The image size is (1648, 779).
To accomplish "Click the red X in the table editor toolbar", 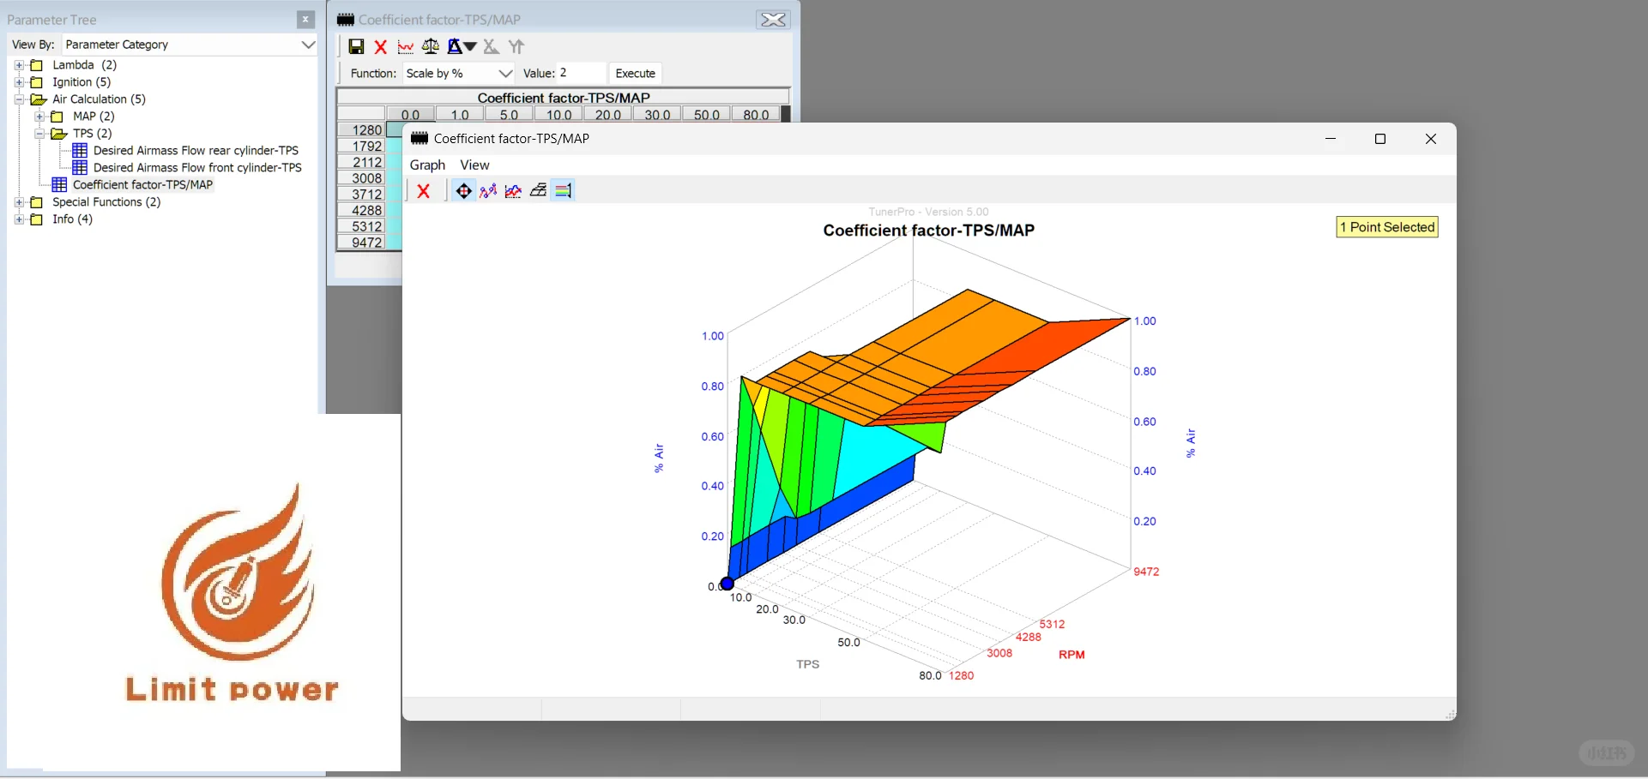I will 381,46.
